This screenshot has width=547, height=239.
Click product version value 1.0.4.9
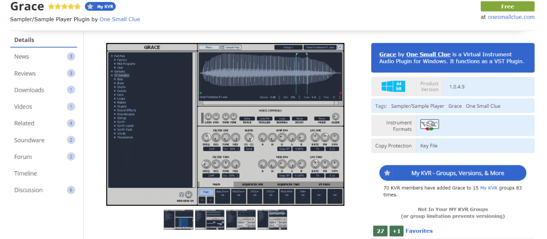point(457,86)
